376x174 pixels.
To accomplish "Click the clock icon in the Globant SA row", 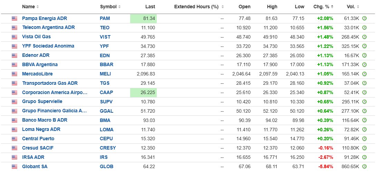I will coord(364,166).
